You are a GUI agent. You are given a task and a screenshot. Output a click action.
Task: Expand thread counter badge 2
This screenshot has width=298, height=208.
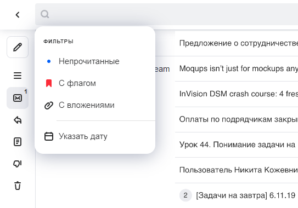(185, 195)
